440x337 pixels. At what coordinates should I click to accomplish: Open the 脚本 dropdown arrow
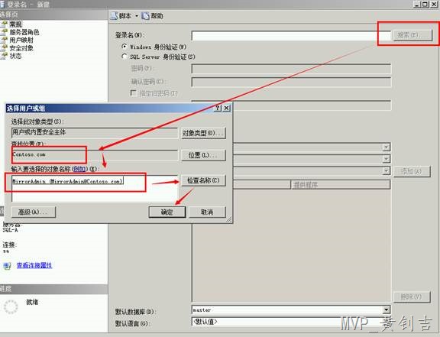[x=137, y=16]
